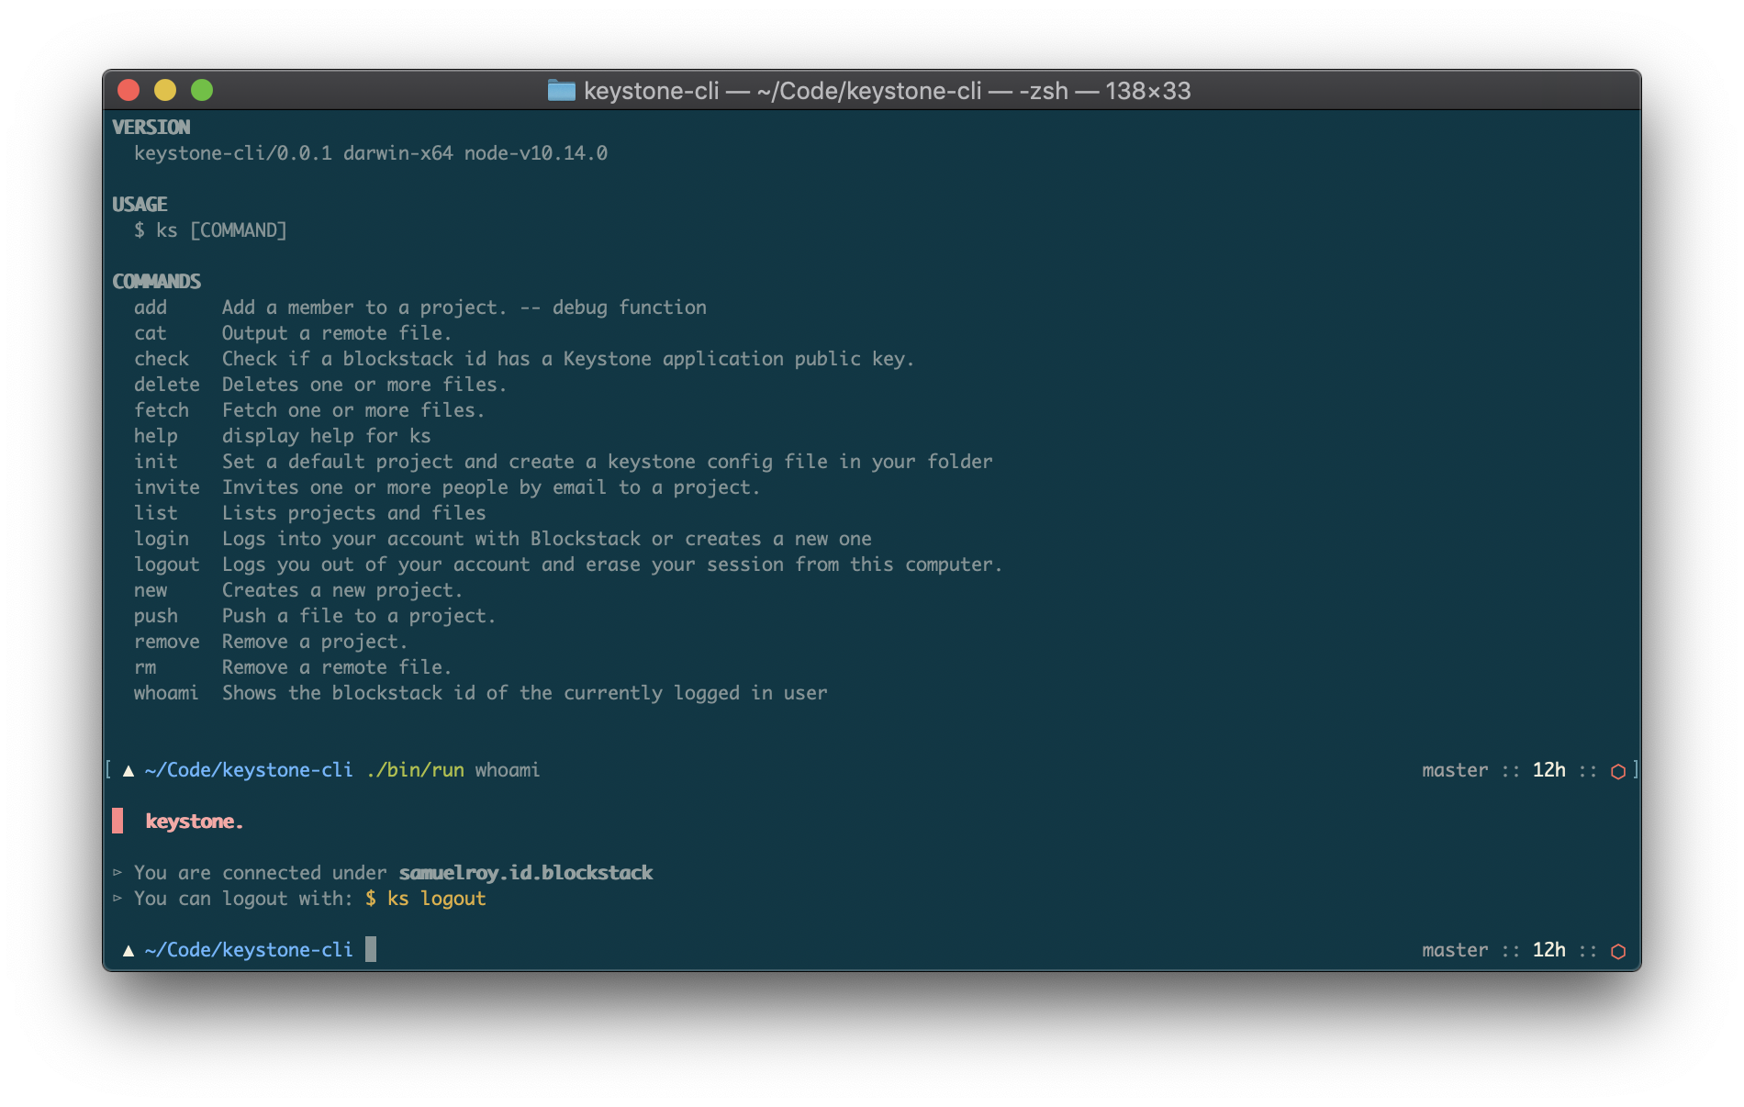This screenshot has width=1744, height=1107.
Task: Click the 'whoami' argument after ./bin/run
Action: (x=508, y=770)
